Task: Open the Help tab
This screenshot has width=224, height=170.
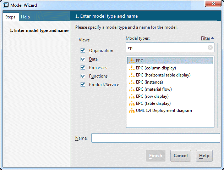Action: click(x=26, y=17)
